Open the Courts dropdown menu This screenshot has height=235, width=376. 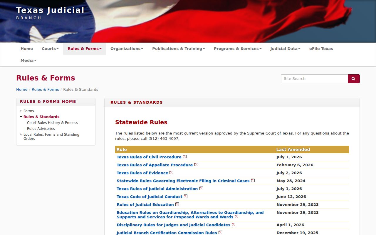click(x=50, y=49)
